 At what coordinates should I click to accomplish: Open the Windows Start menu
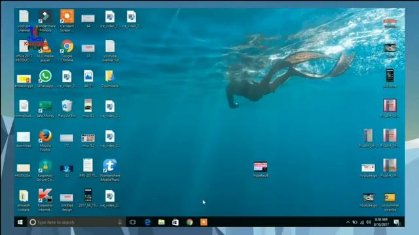[x=20, y=222]
